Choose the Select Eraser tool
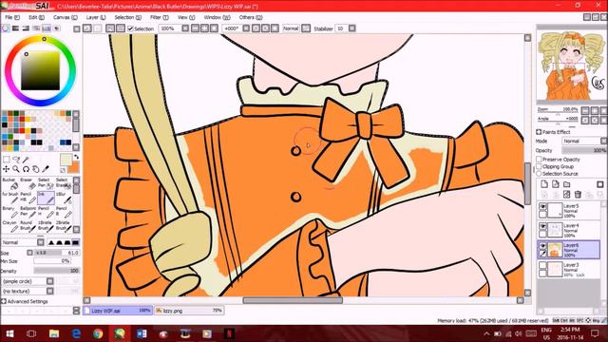Viewport: 608px width, 342px height. tap(64, 183)
